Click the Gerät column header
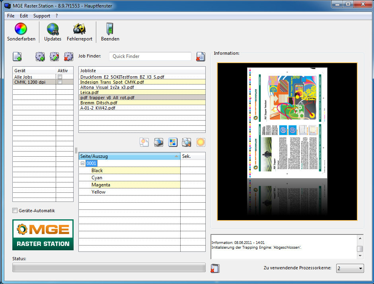This screenshot has width=374, height=284. coord(34,71)
